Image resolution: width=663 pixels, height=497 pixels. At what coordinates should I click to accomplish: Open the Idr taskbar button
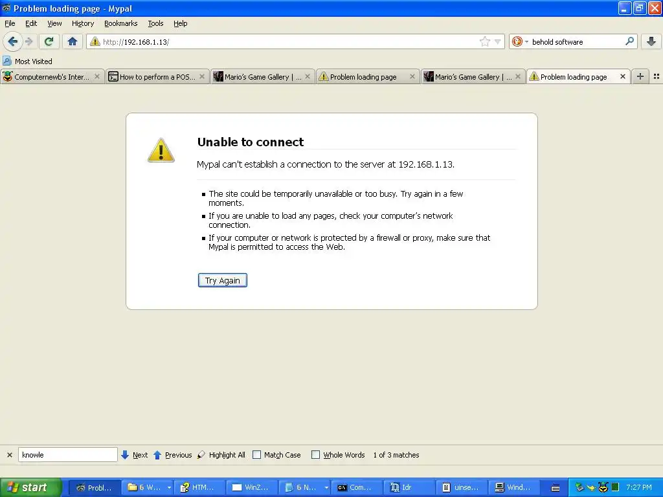point(409,487)
